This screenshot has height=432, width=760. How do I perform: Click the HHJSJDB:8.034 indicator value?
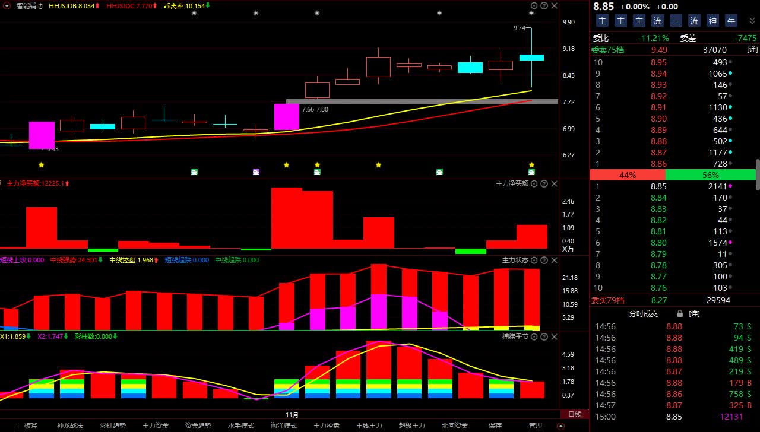click(74, 6)
